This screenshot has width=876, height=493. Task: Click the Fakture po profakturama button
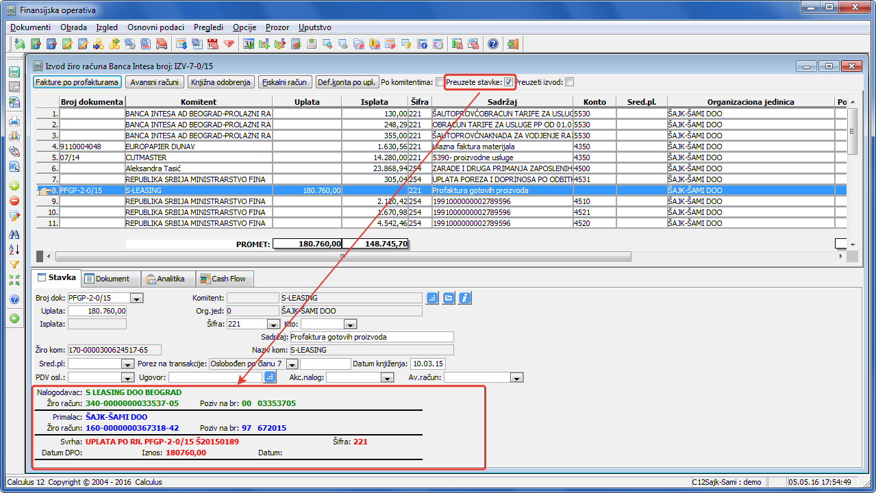pos(77,82)
